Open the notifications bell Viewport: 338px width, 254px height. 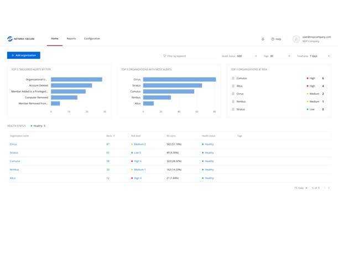click(263, 39)
